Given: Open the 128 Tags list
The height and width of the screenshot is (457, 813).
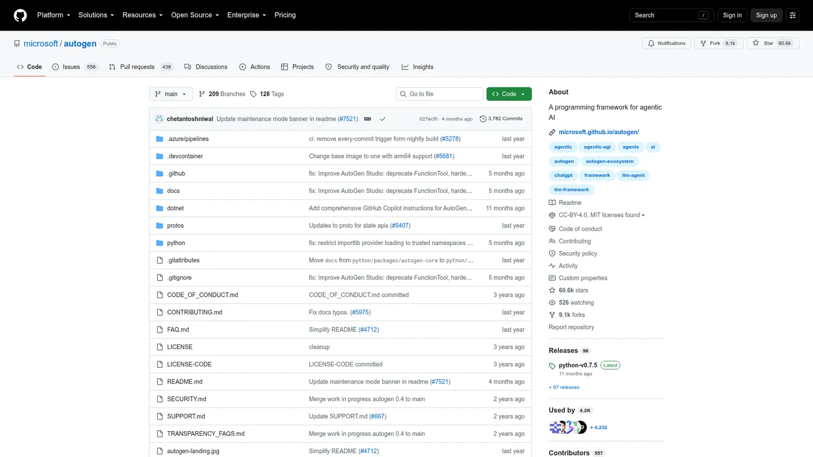Looking at the screenshot, I should tap(267, 94).
